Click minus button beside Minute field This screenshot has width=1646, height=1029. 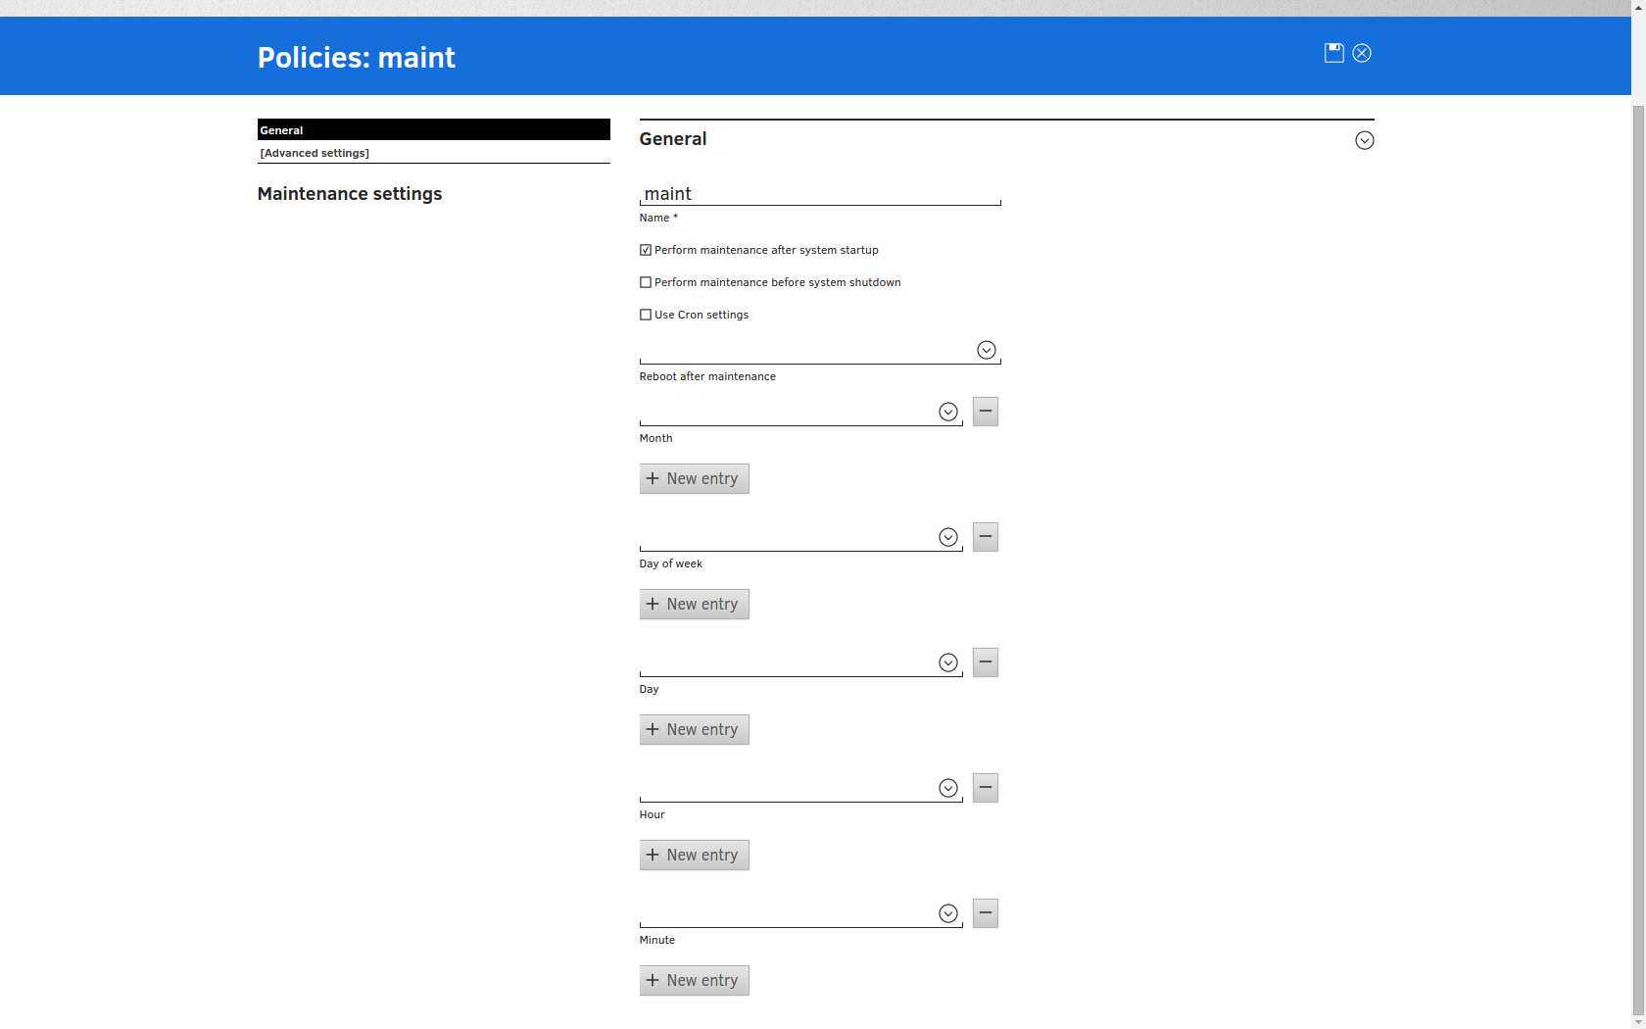[985, 913]
